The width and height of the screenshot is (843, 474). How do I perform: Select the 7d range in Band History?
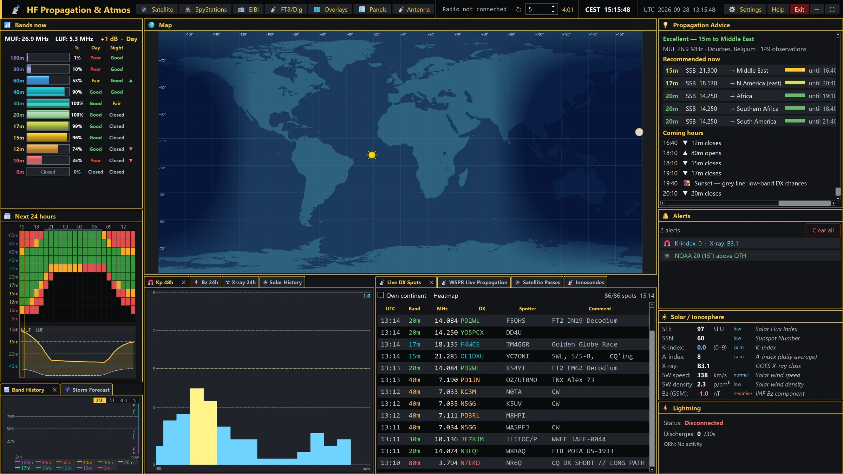click(111, 400)
